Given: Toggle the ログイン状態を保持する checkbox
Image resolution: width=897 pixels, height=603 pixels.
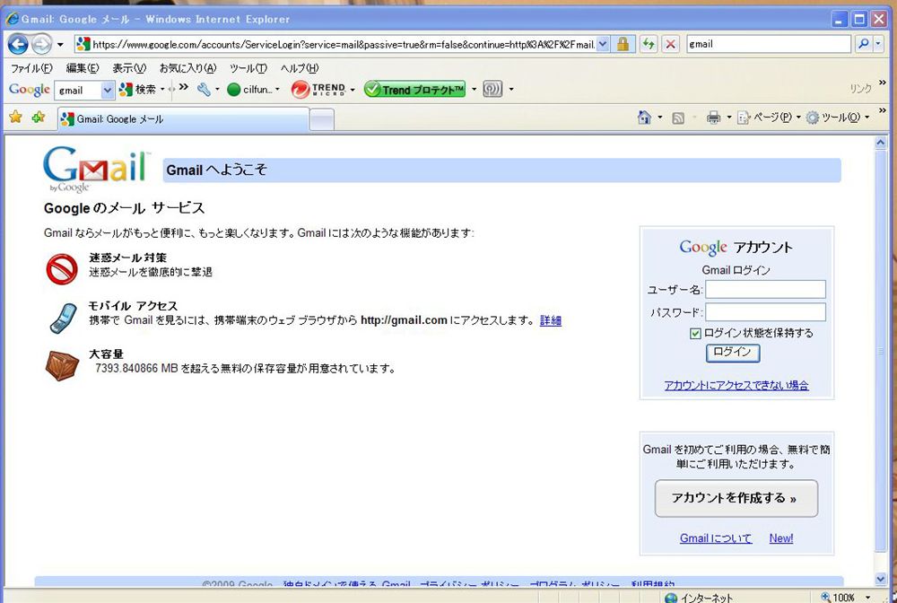Looking at the screenshot, I should coord(695,334).
